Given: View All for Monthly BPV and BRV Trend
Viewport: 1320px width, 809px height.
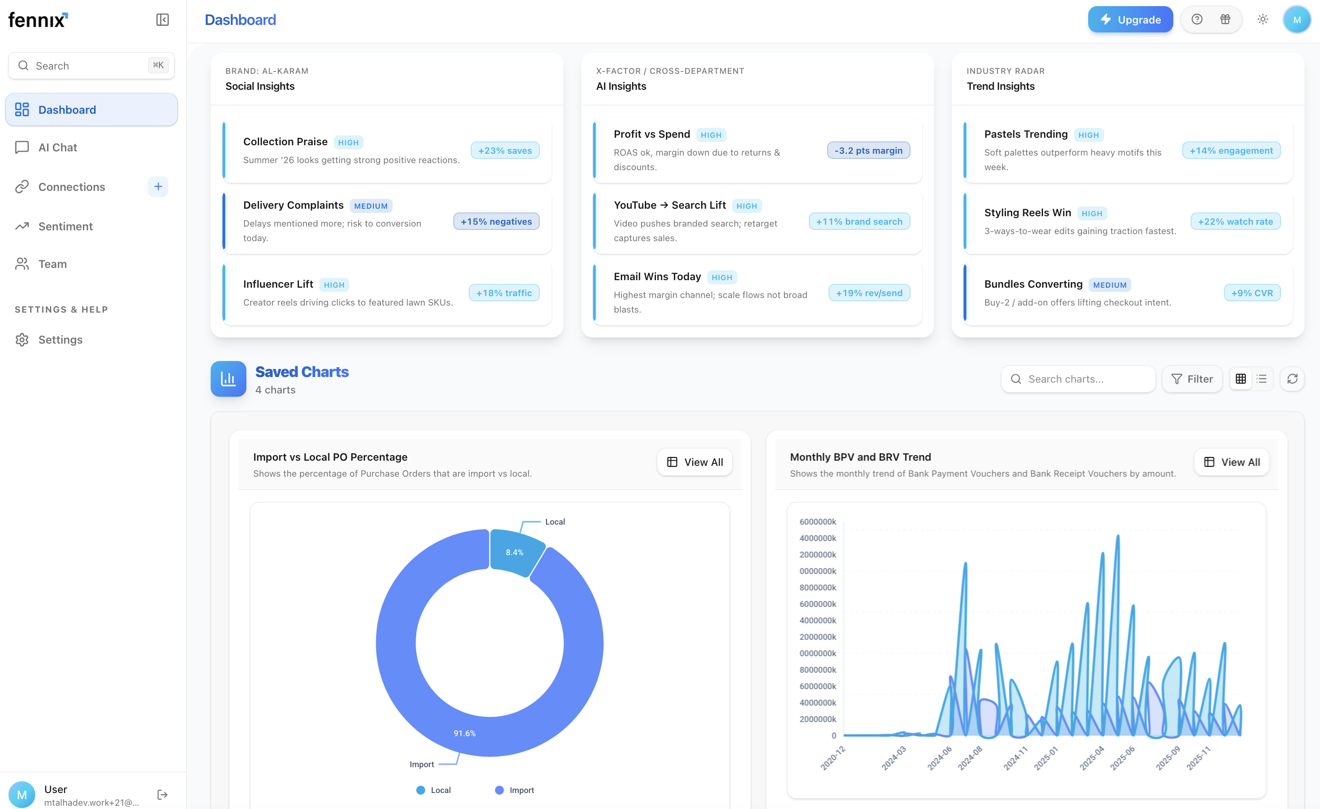Looking at the screenshot, I should pos(1231,462).
